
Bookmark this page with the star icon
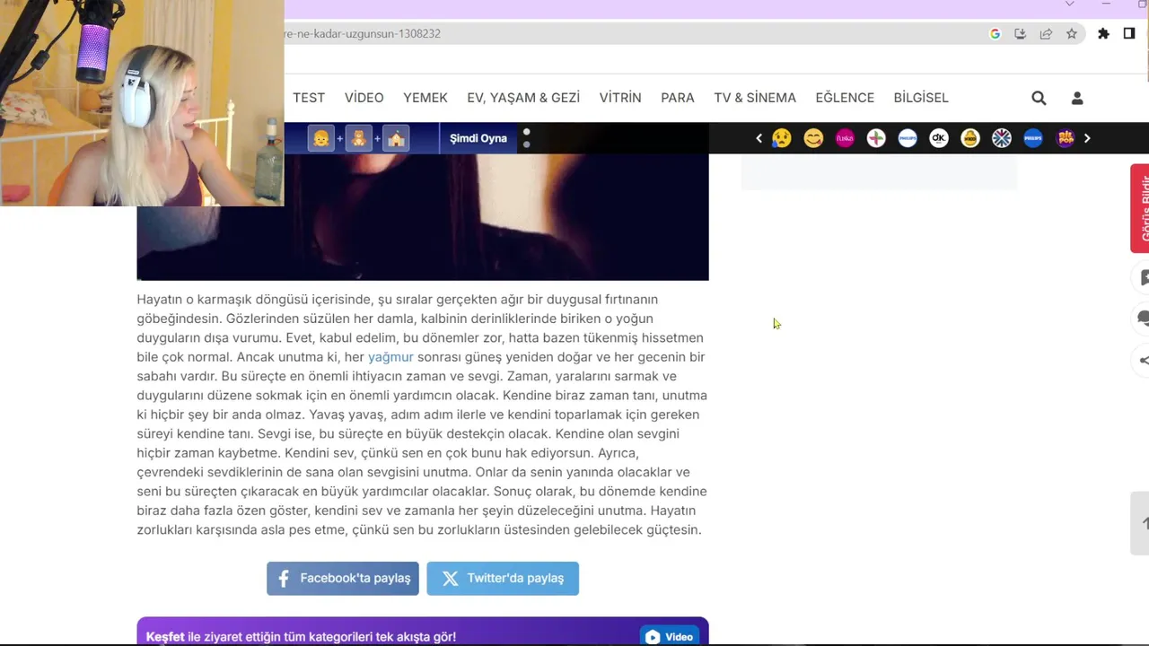pyautogui.click(x=1072, y=33)
